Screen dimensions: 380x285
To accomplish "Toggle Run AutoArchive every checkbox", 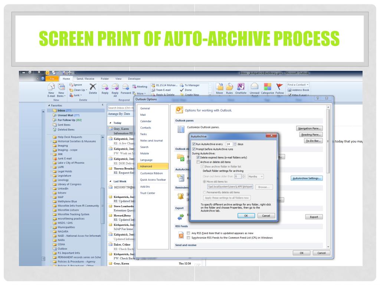I will pyautogui.click(x=194, y=144).
